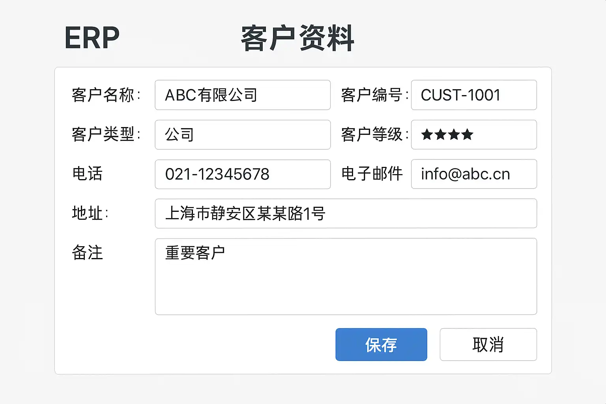Click the fourth rating star

click(468, 135)
